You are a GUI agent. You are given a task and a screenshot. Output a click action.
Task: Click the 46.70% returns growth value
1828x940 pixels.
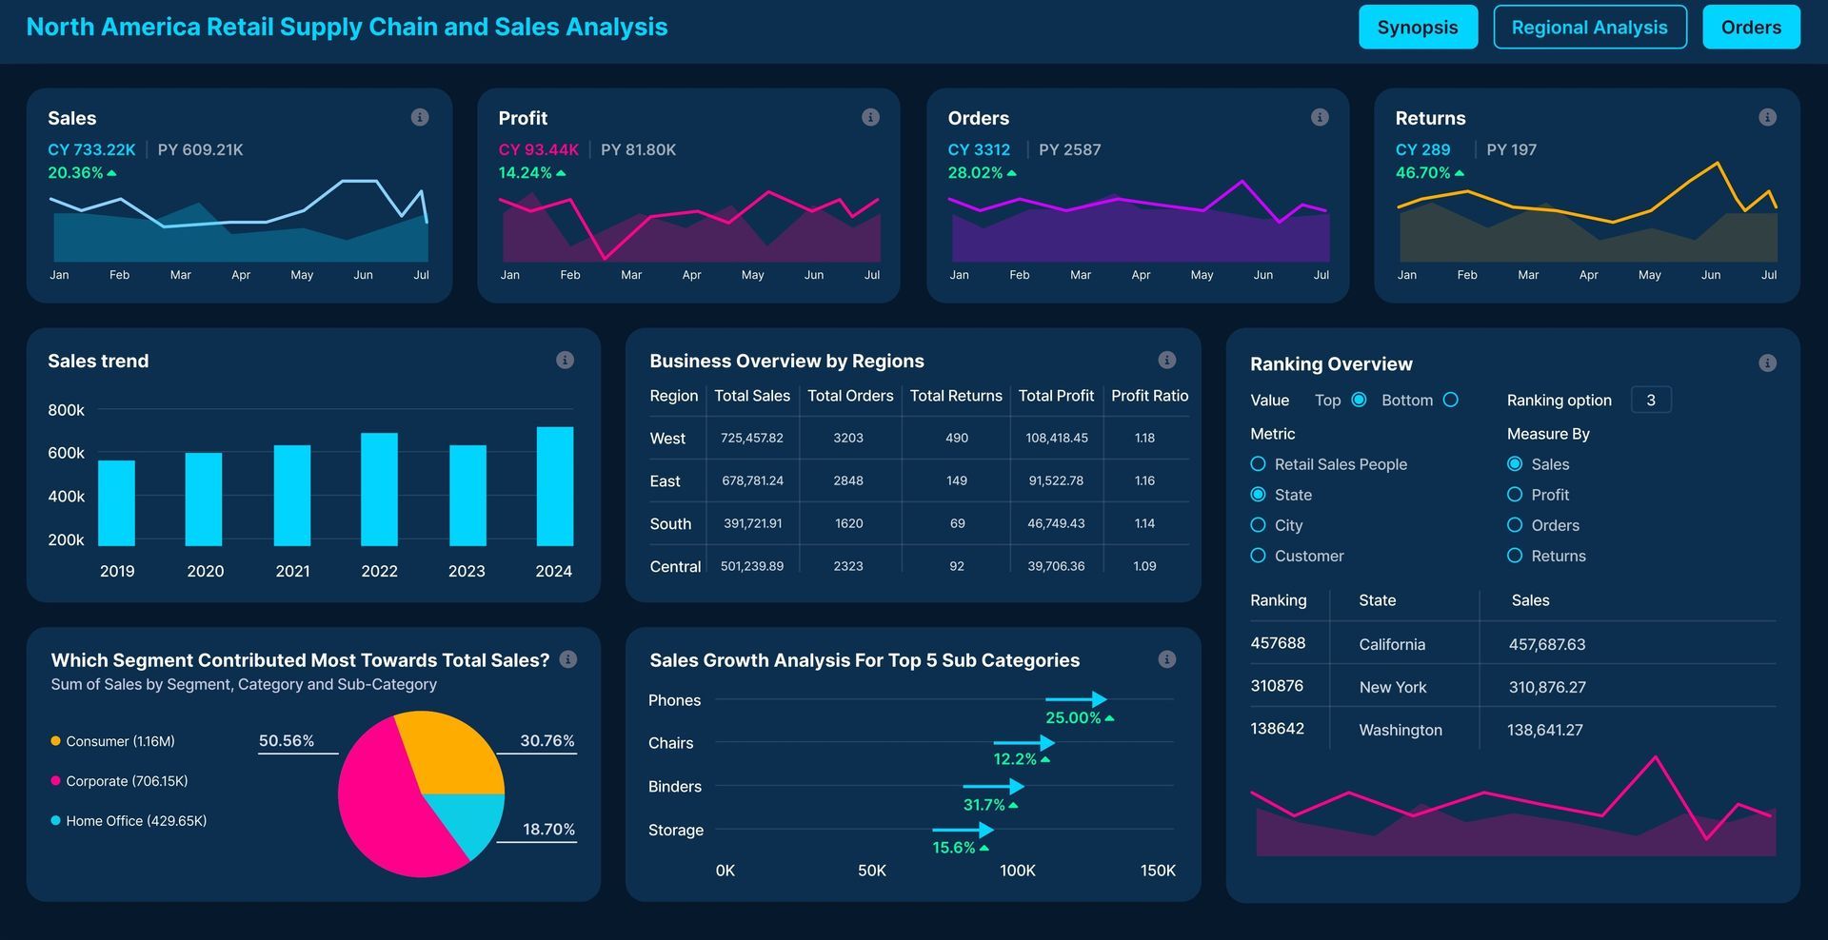[x=1422, y=172]
